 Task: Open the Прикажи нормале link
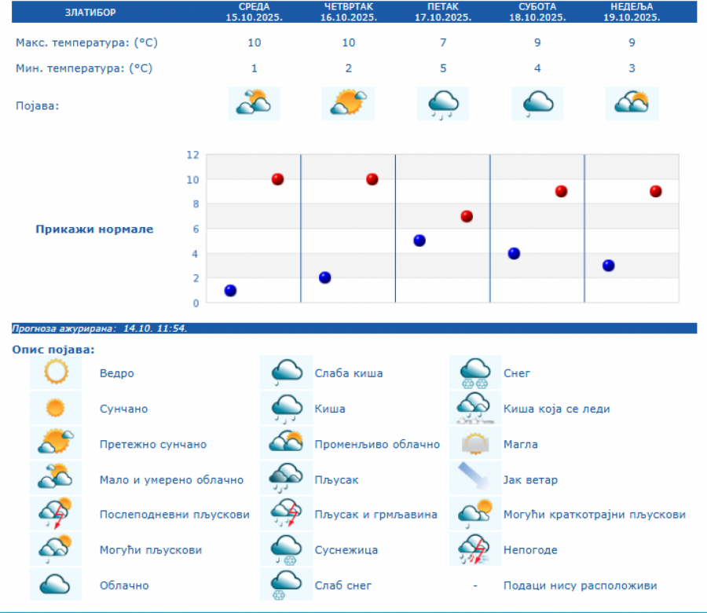[94, 229]
